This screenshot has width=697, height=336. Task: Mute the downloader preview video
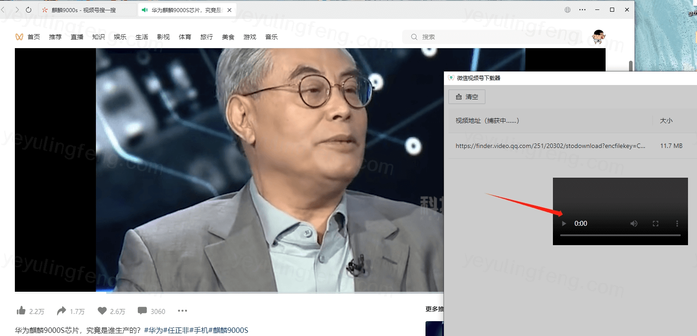pos(634,224)
